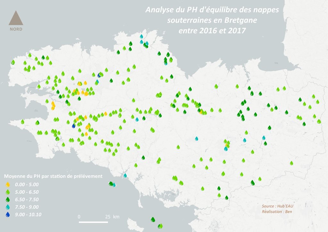
Task: Select the dark green drop legend icon for 6.50 - 7.50
Action: click(8, 199)
